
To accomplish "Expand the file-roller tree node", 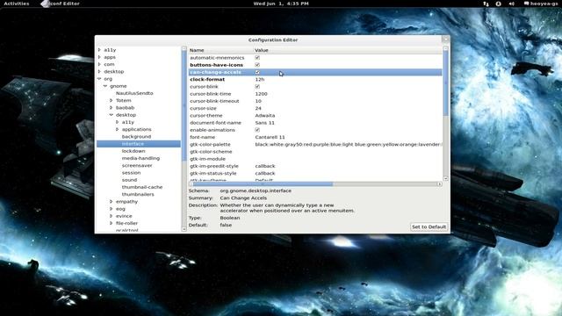I will 112,223.
